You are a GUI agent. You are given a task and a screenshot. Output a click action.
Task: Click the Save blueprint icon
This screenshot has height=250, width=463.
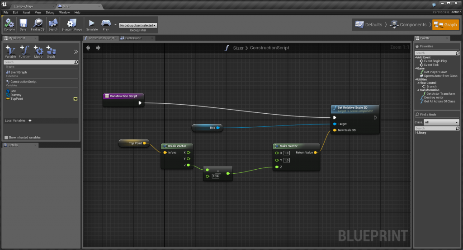[23, 24]
